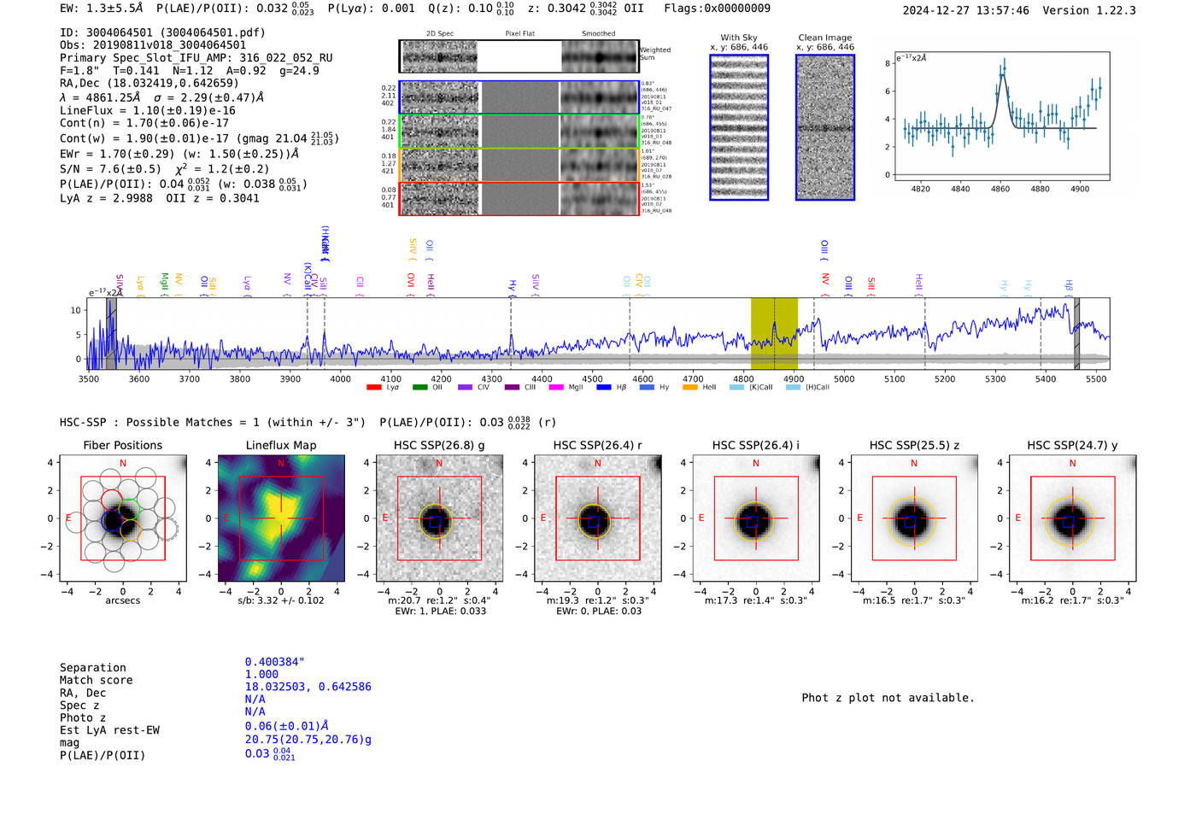Click the purple CIV legend swatch
Image resolution: width=1196 pixels, height=814 pixels.
(x=465, y=387)
